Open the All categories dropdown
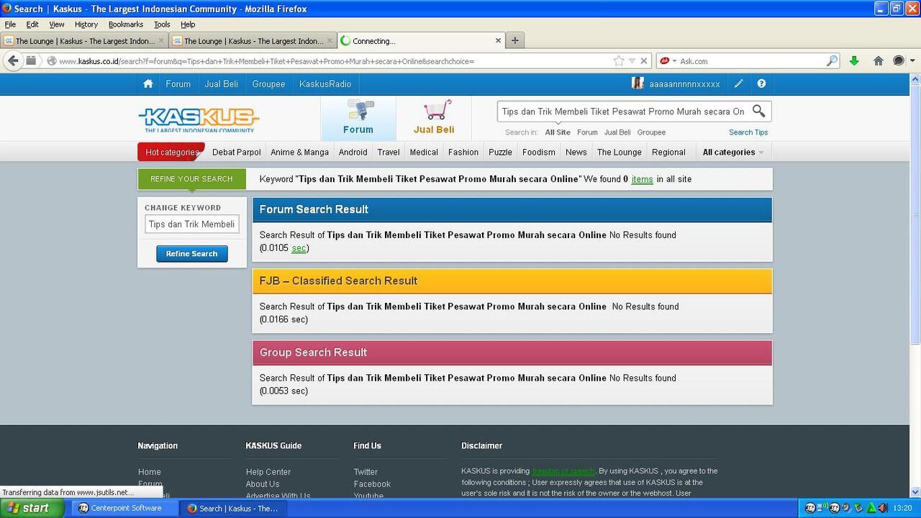 coord(732,152)
